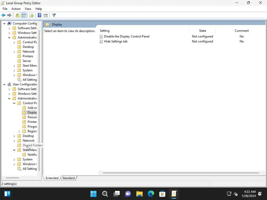Select Printers folder under User Control Panel
Screen dimensions: 267x200
[x=29, y=122]
